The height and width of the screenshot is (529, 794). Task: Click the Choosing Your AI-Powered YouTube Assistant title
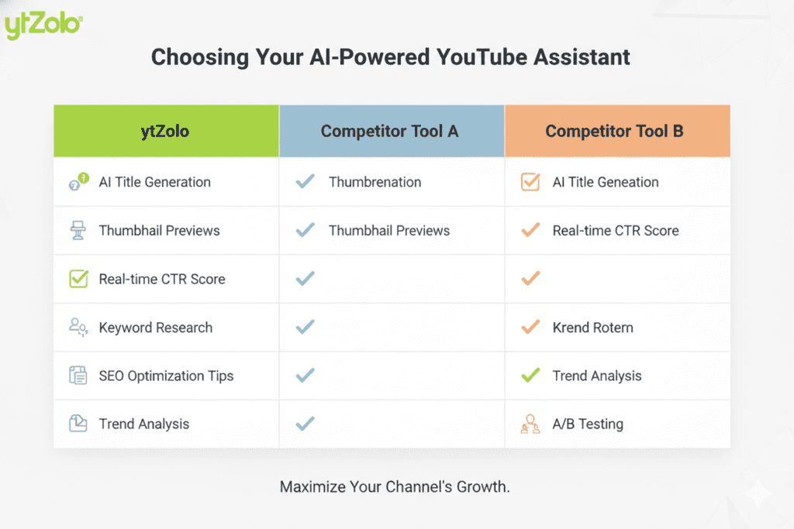click(391, 57)
